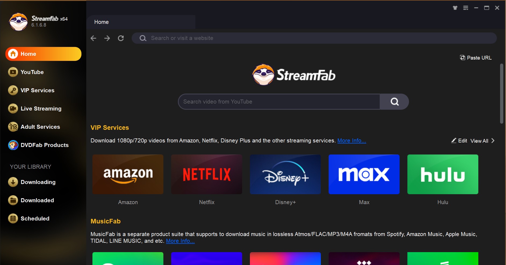Image resolution: width=506 pixels, height=265 pixels.
Task: Click the Downloading arrow icon
Action: point(13,182)
